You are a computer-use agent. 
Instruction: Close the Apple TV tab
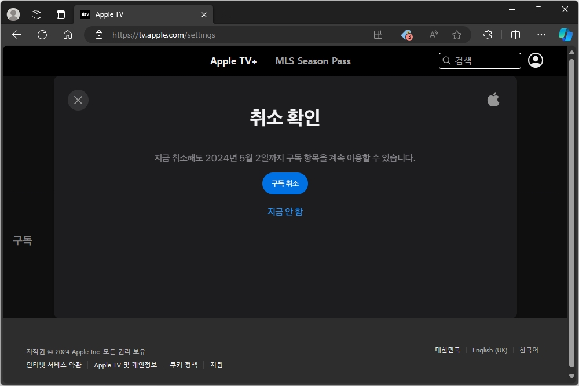[x=204, y=15]
